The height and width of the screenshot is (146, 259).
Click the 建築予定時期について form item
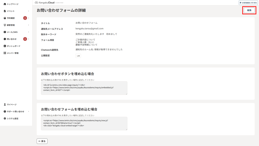tap(87, 45)
